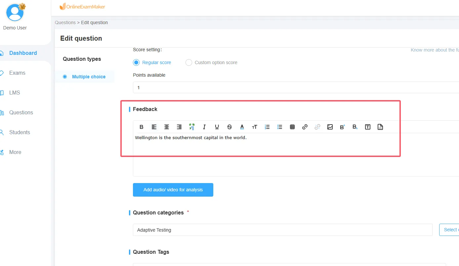Go to Students in the sidebar
The width and height of the screenshot is (459, 266).
(20, 132)
